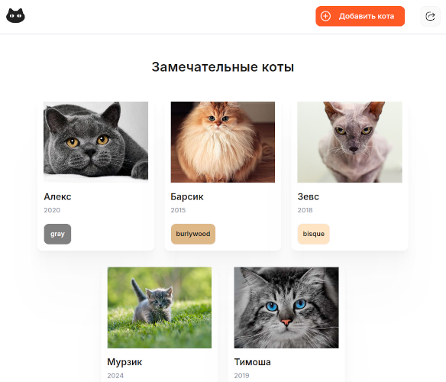This screenshot has height=382, width=446.
Task: Click the logout arrow icon button
Action: pos(430,16)
